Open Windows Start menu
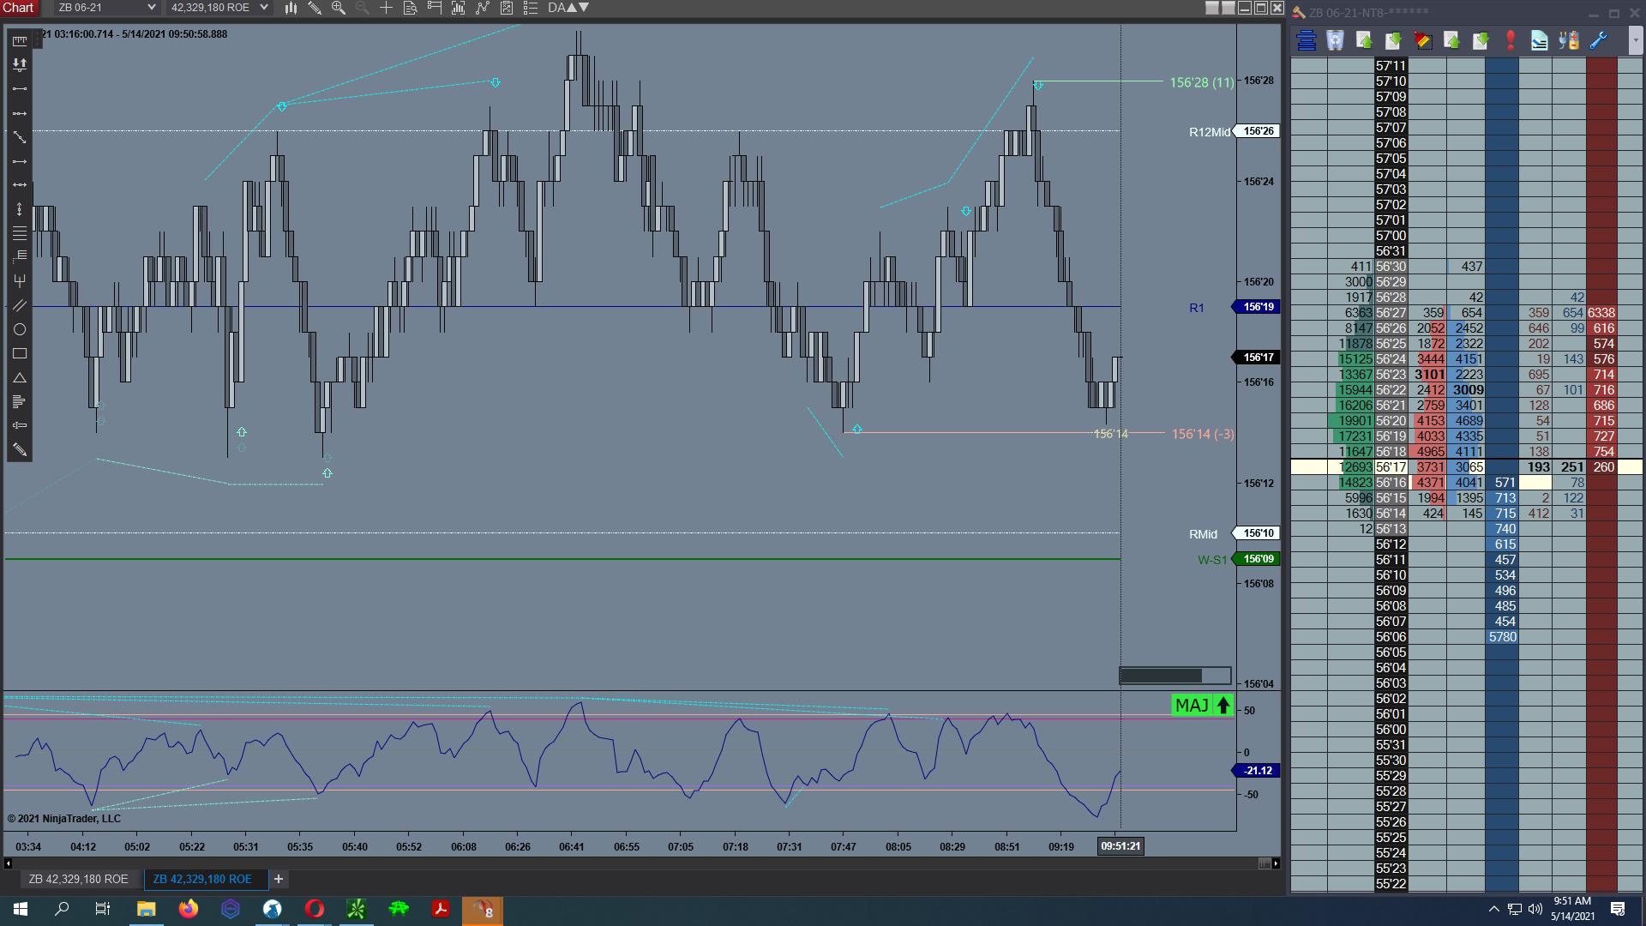This screenshot has width=1646, height=926. tap(21, 909)
